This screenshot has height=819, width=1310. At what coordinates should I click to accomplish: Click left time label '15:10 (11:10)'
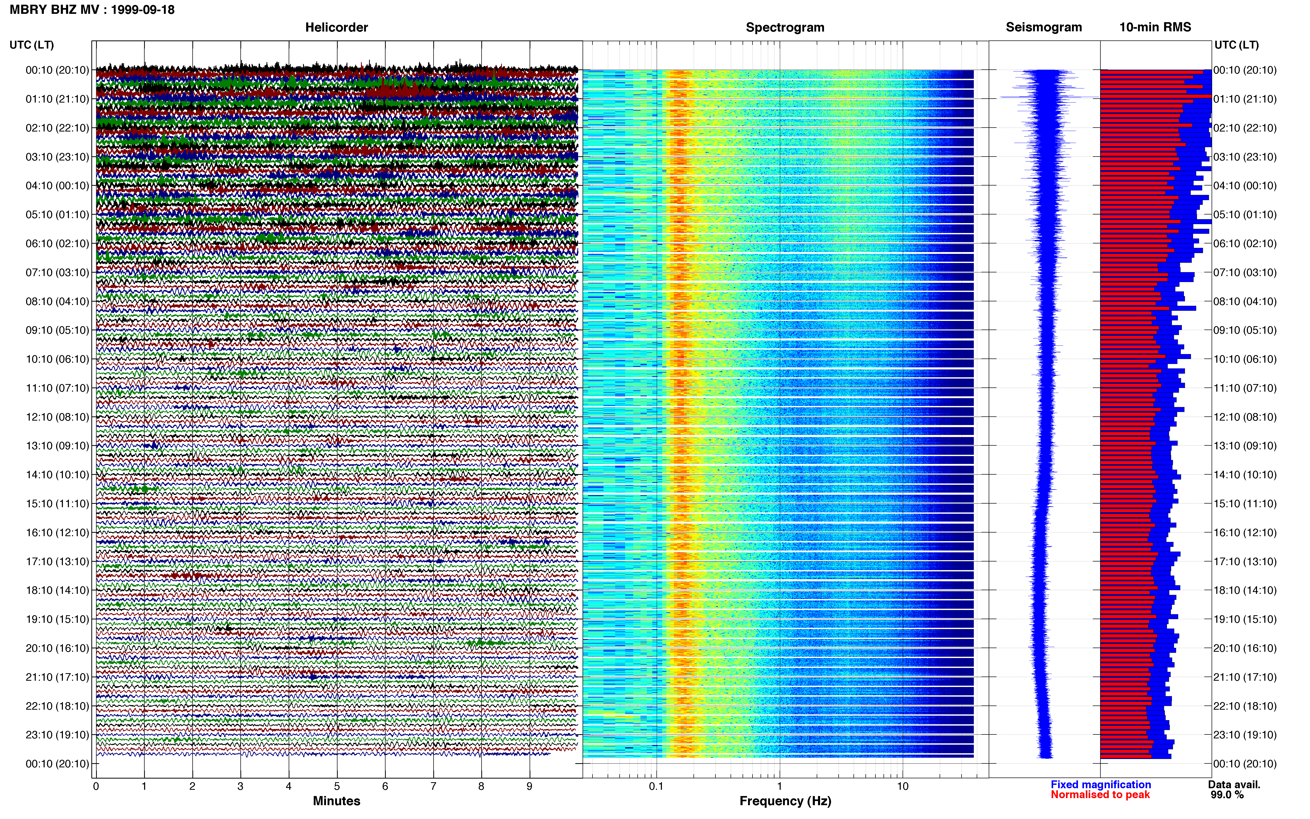(57, 504)
